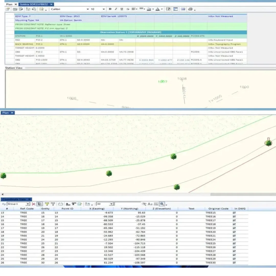Toggle italic formatting in toolbar

click(116, 9)
